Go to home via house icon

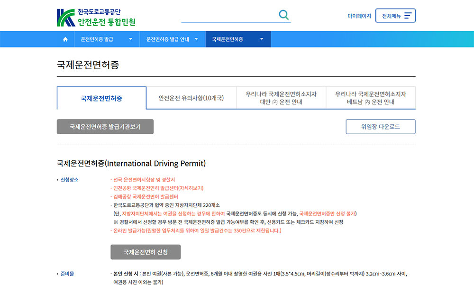point(65,39)
